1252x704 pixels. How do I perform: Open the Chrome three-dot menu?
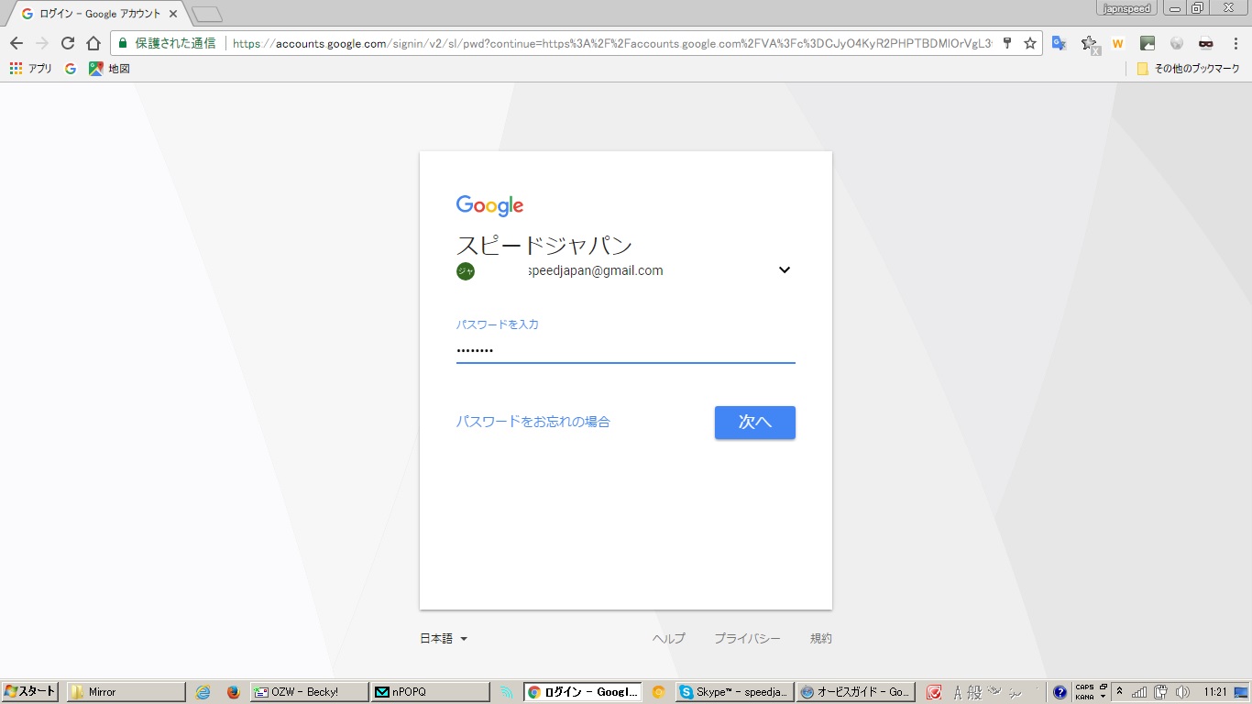pos(1236,43)
